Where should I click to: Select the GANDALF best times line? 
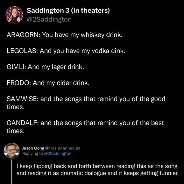click(x=85, y=127)
